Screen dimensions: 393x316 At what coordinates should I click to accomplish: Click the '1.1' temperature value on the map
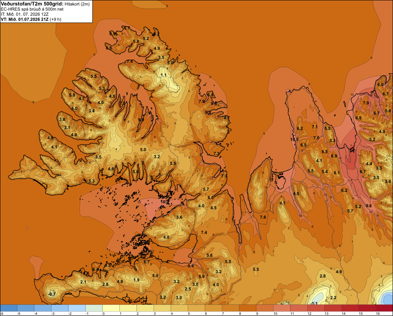[163, 75]
